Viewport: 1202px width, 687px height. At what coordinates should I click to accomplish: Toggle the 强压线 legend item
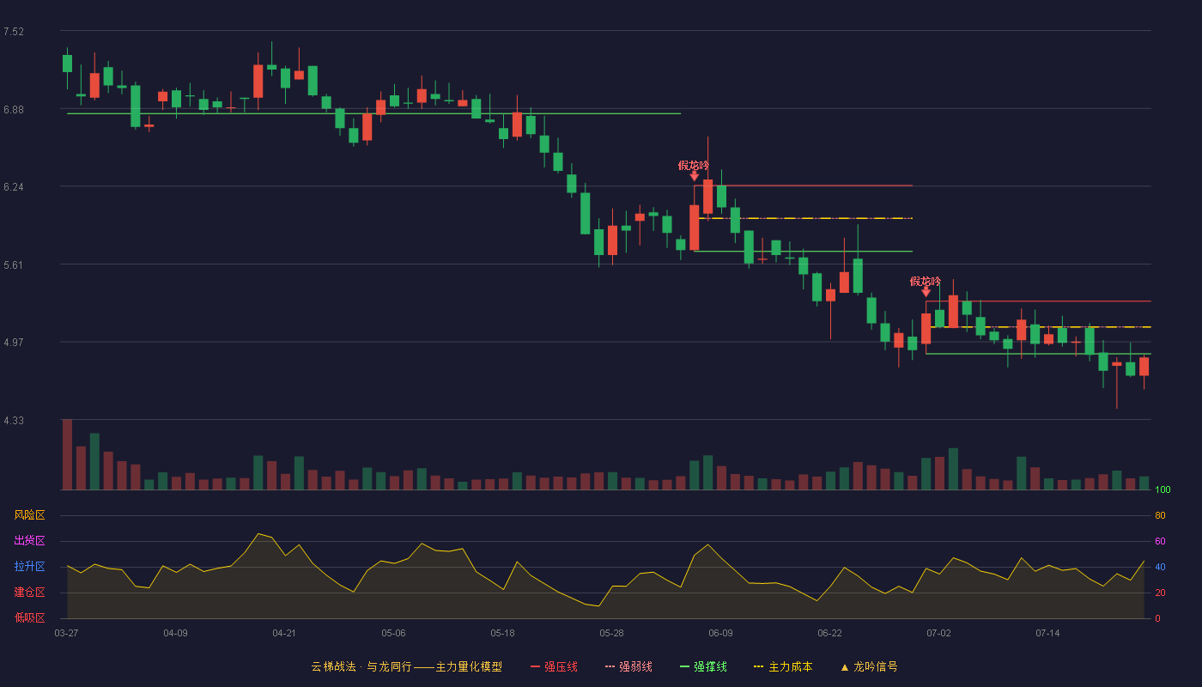(554, 666)
